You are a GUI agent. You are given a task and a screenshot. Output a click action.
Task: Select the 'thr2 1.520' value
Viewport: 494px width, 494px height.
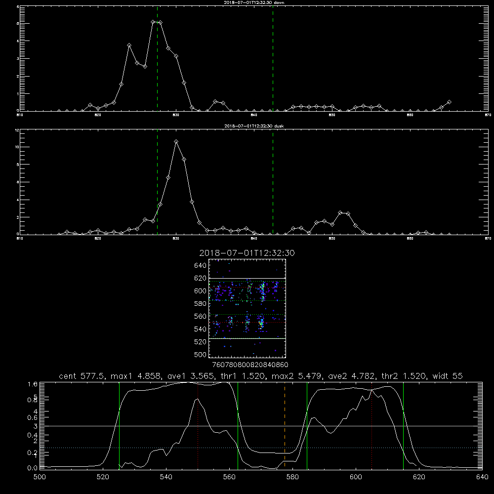404,376
